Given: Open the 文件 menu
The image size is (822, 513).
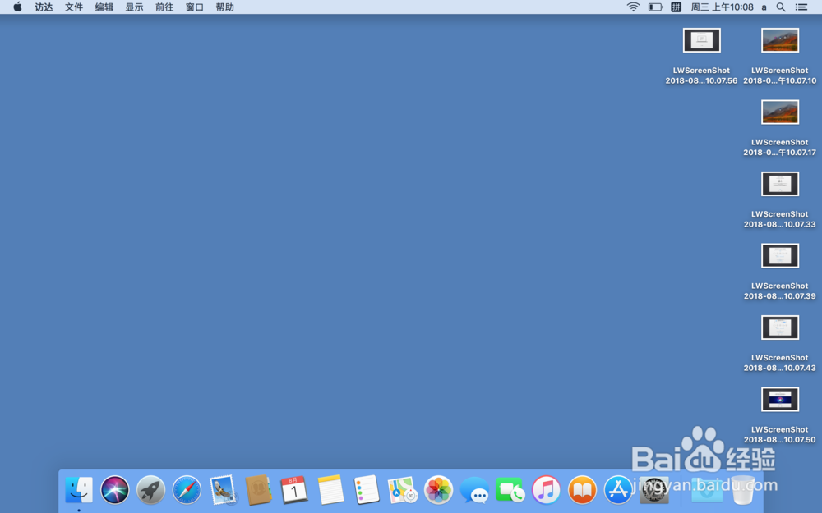Looking at the screenshot, I should 74,7.
